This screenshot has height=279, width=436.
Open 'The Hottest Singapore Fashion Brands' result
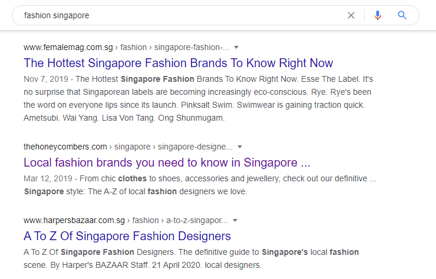[x=179, y=63]
